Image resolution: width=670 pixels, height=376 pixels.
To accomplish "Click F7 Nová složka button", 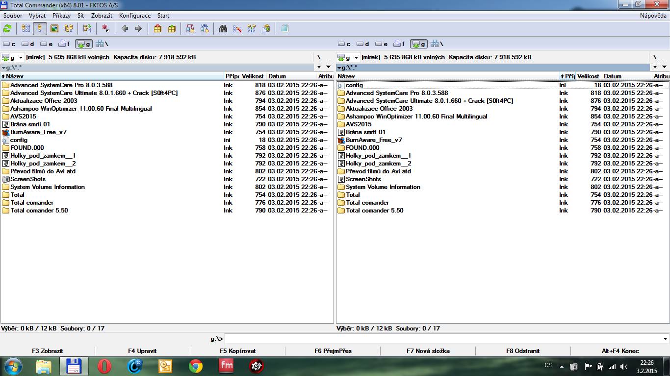I will click(x=428, y=351).
